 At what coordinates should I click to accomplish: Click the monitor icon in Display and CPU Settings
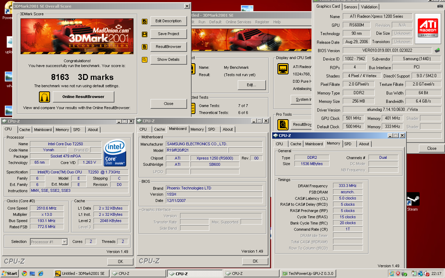[283, 69]
